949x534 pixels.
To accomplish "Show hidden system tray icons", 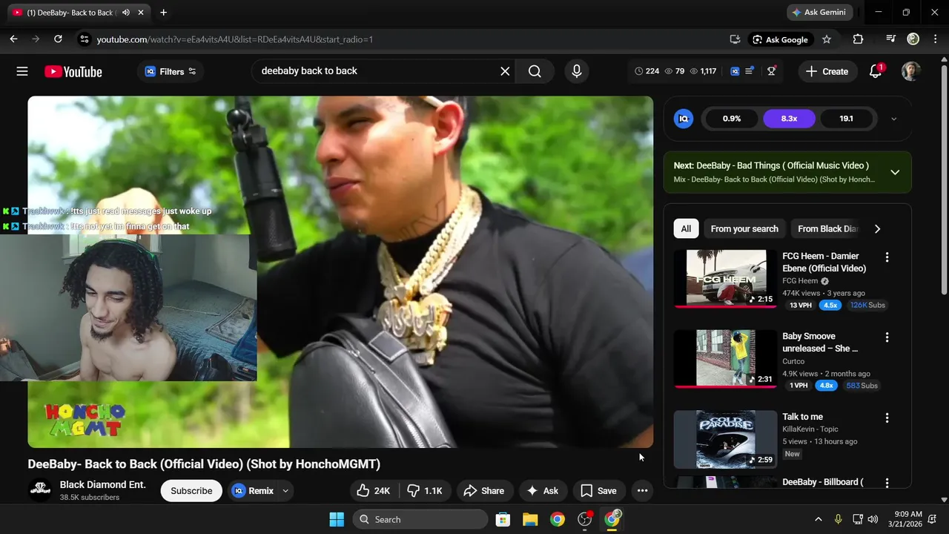I will [818, 519].
